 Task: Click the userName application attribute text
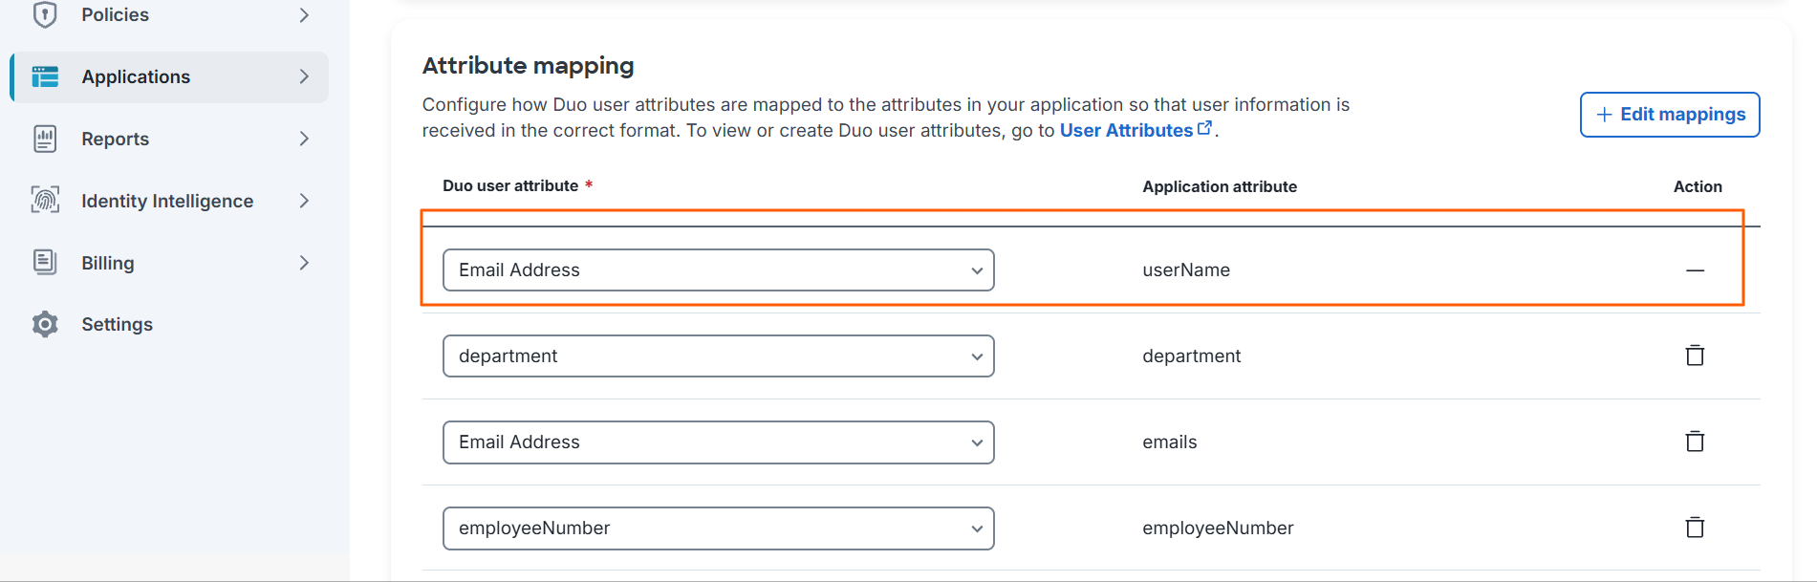(1186, 270)
